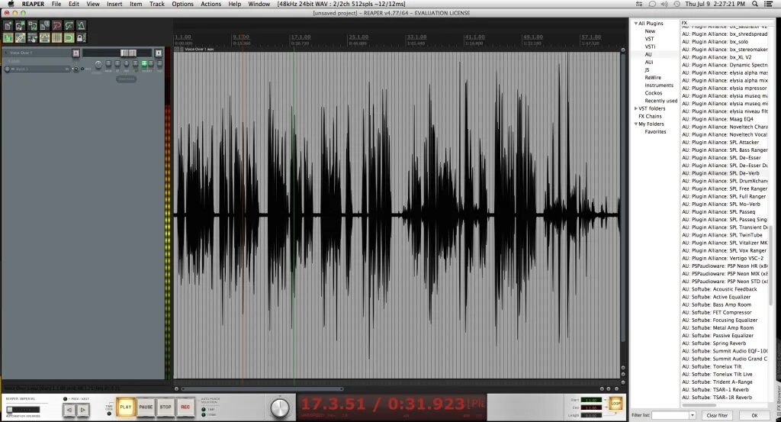Toggle the LOOP button in the transport
The height and width of the screenshot is (422, 781).
615,403
